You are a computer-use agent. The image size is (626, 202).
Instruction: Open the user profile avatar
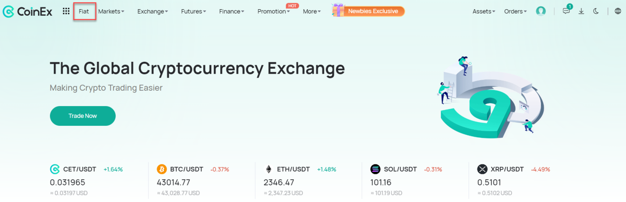pyautogui.click(x=541, y=11)
